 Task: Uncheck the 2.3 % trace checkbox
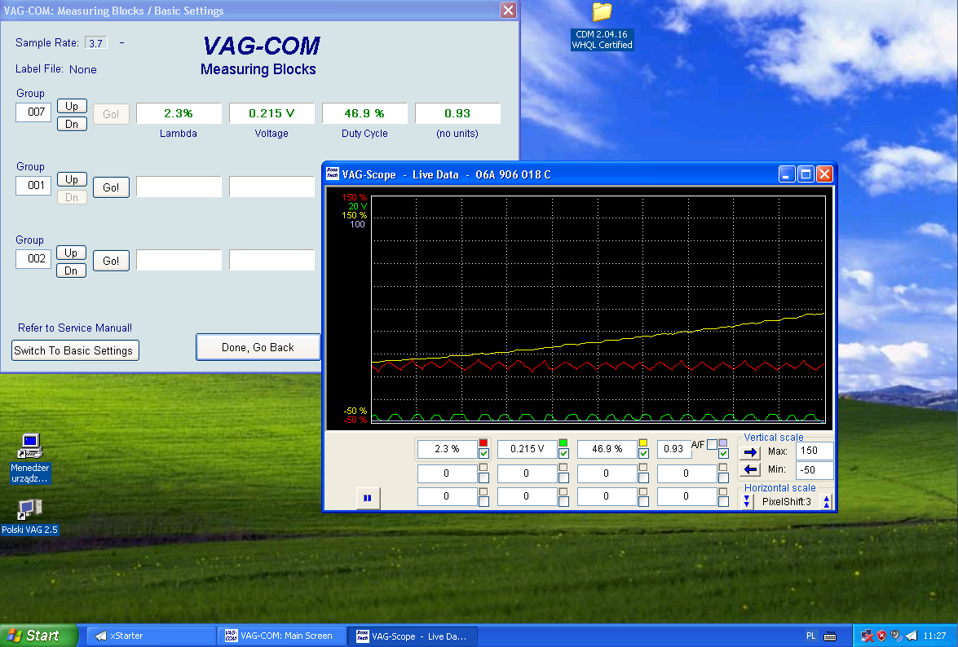click(483, 454)
